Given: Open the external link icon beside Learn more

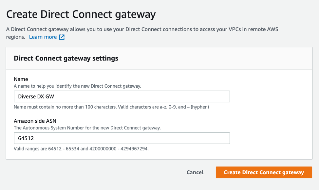Looking at the screenshot, I should point(62,37).
